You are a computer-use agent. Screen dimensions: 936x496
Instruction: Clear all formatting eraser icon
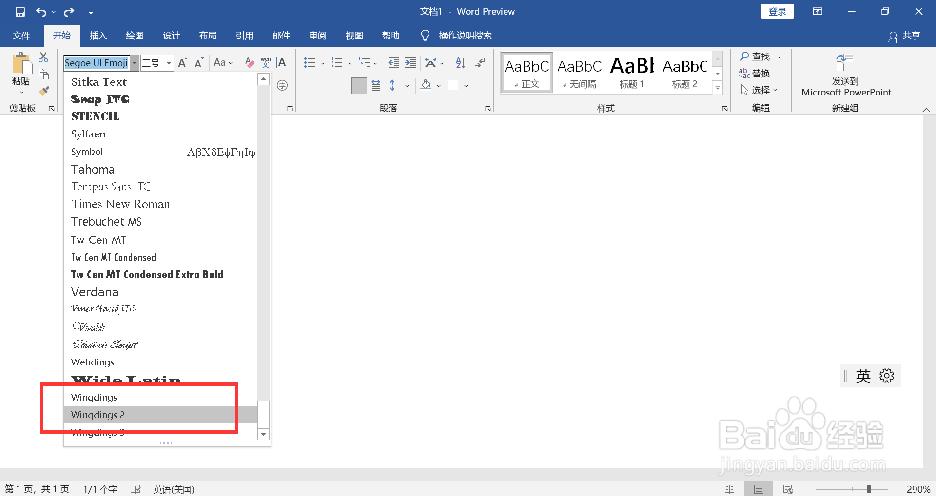coord(250,63)
